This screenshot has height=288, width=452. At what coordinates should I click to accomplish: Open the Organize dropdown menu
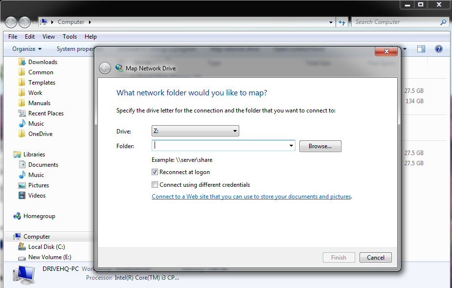(27, 49)
